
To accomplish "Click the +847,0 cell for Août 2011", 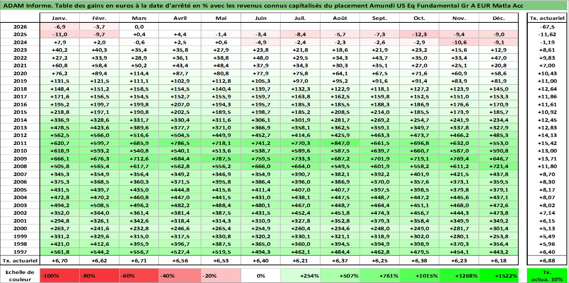I will (340, 143).
